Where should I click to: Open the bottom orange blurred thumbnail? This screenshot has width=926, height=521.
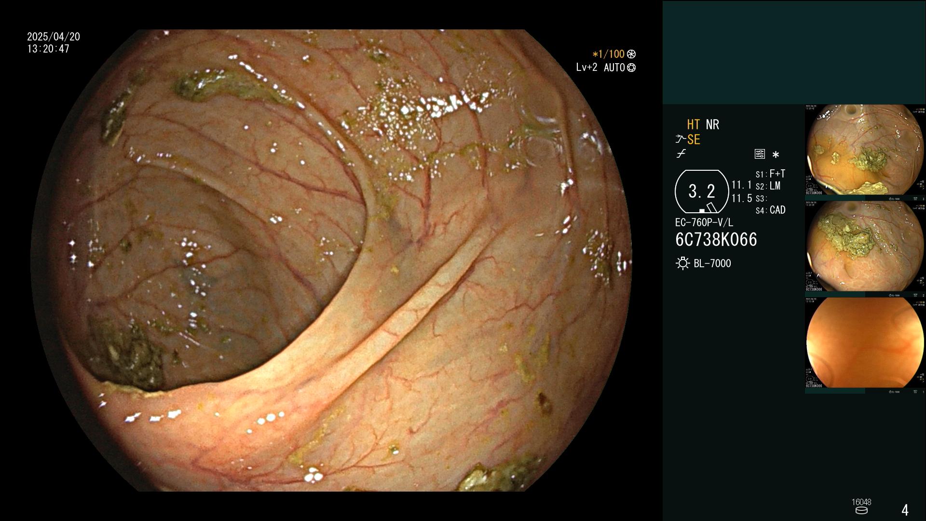[x=865, y=343]
